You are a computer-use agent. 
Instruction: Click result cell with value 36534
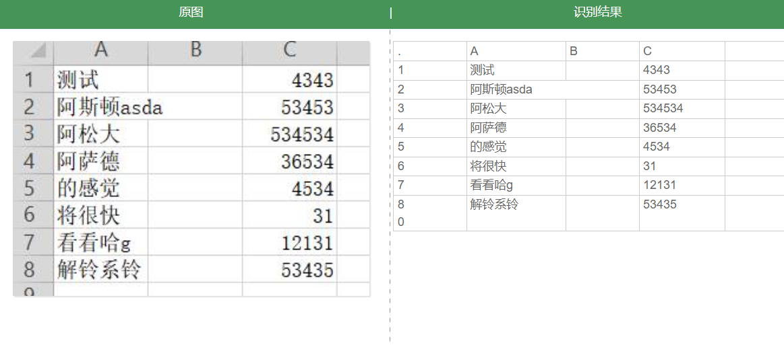(681, 128)
